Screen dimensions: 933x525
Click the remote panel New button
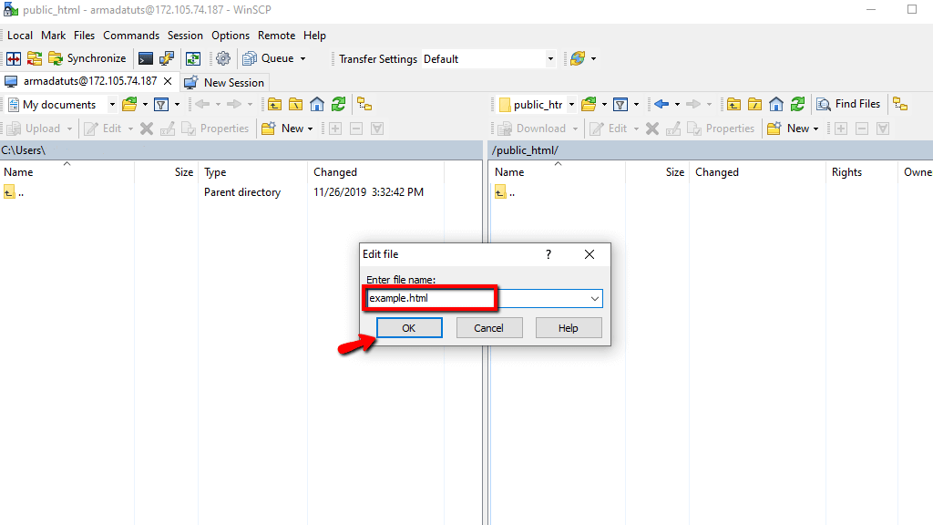click(790, 129)
